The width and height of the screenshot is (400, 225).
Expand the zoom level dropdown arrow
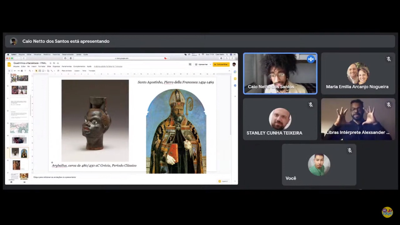pos(32,71)
